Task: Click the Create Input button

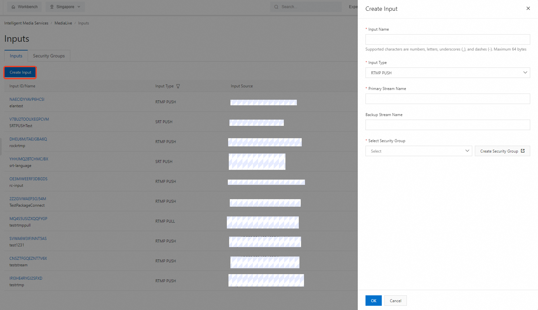Action: coord(20,72)
